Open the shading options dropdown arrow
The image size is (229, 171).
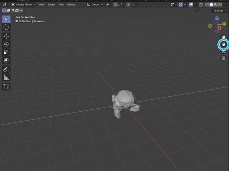[x=224, y=5]
